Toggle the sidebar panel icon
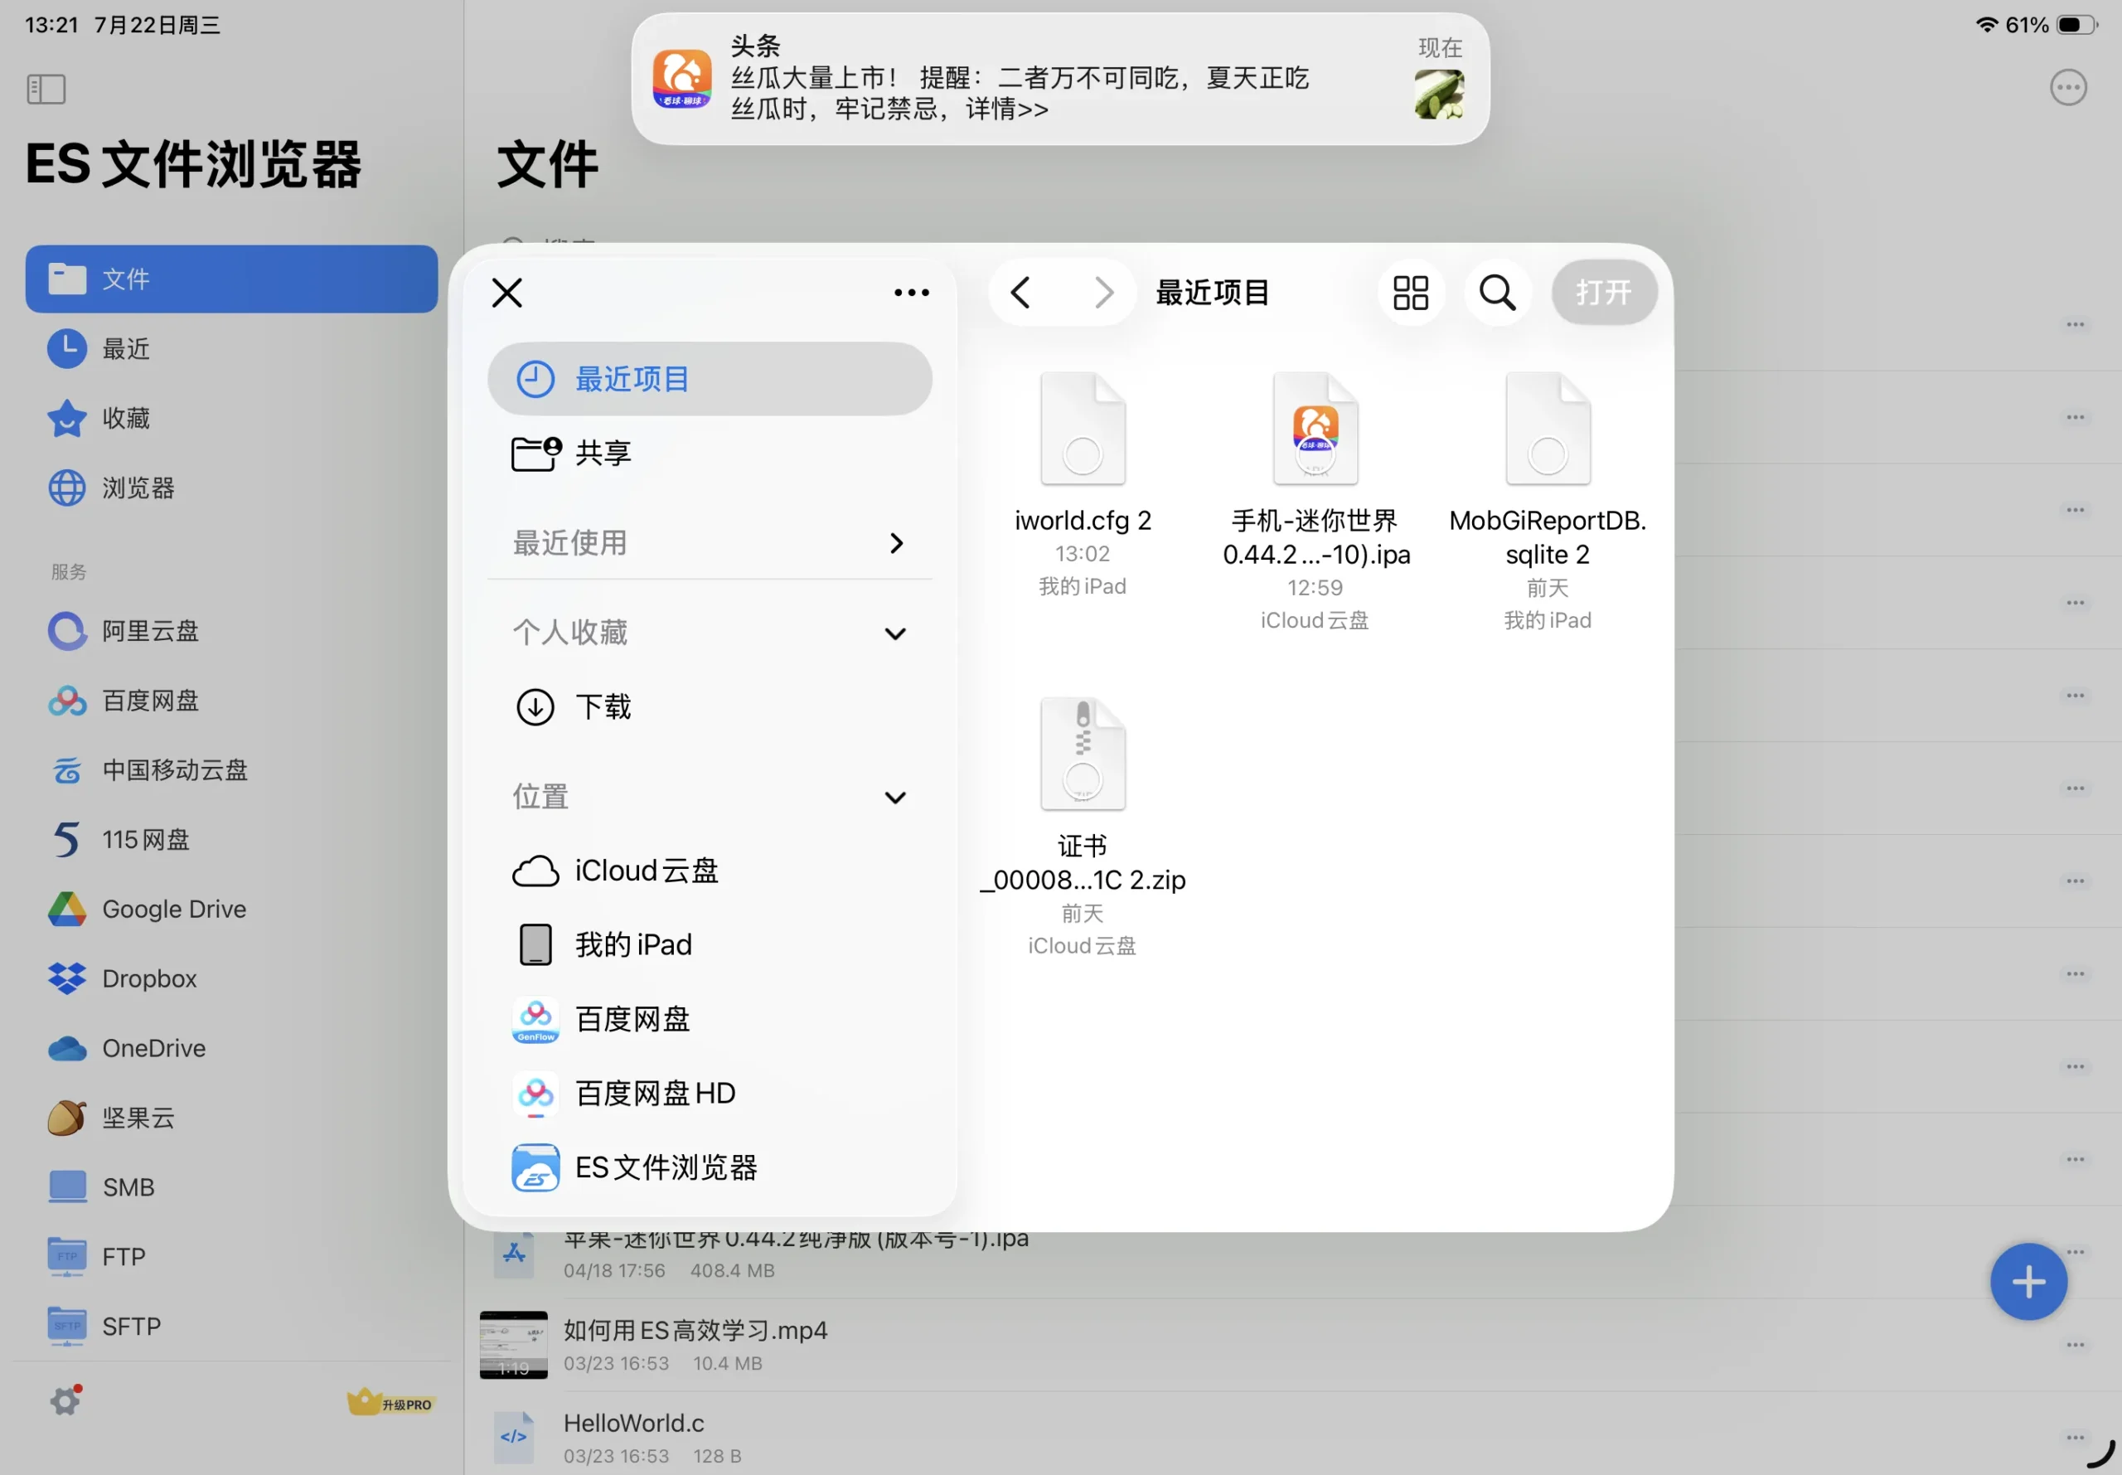Screen dimensions: 2122x1475 tap(46, 90)
